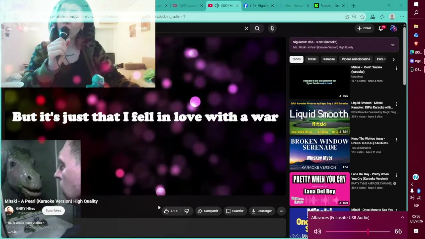This screenshot has width=425, height=239.
Task: Open the Windows action center icon
Action: point(416,231)
